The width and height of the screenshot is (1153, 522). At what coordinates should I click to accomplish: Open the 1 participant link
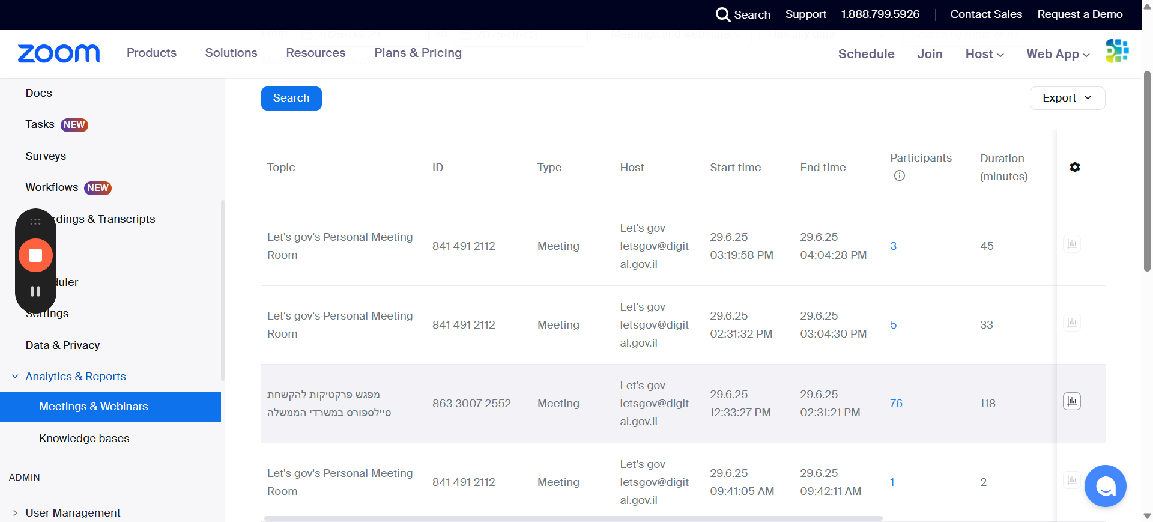[x=892, y=482]
